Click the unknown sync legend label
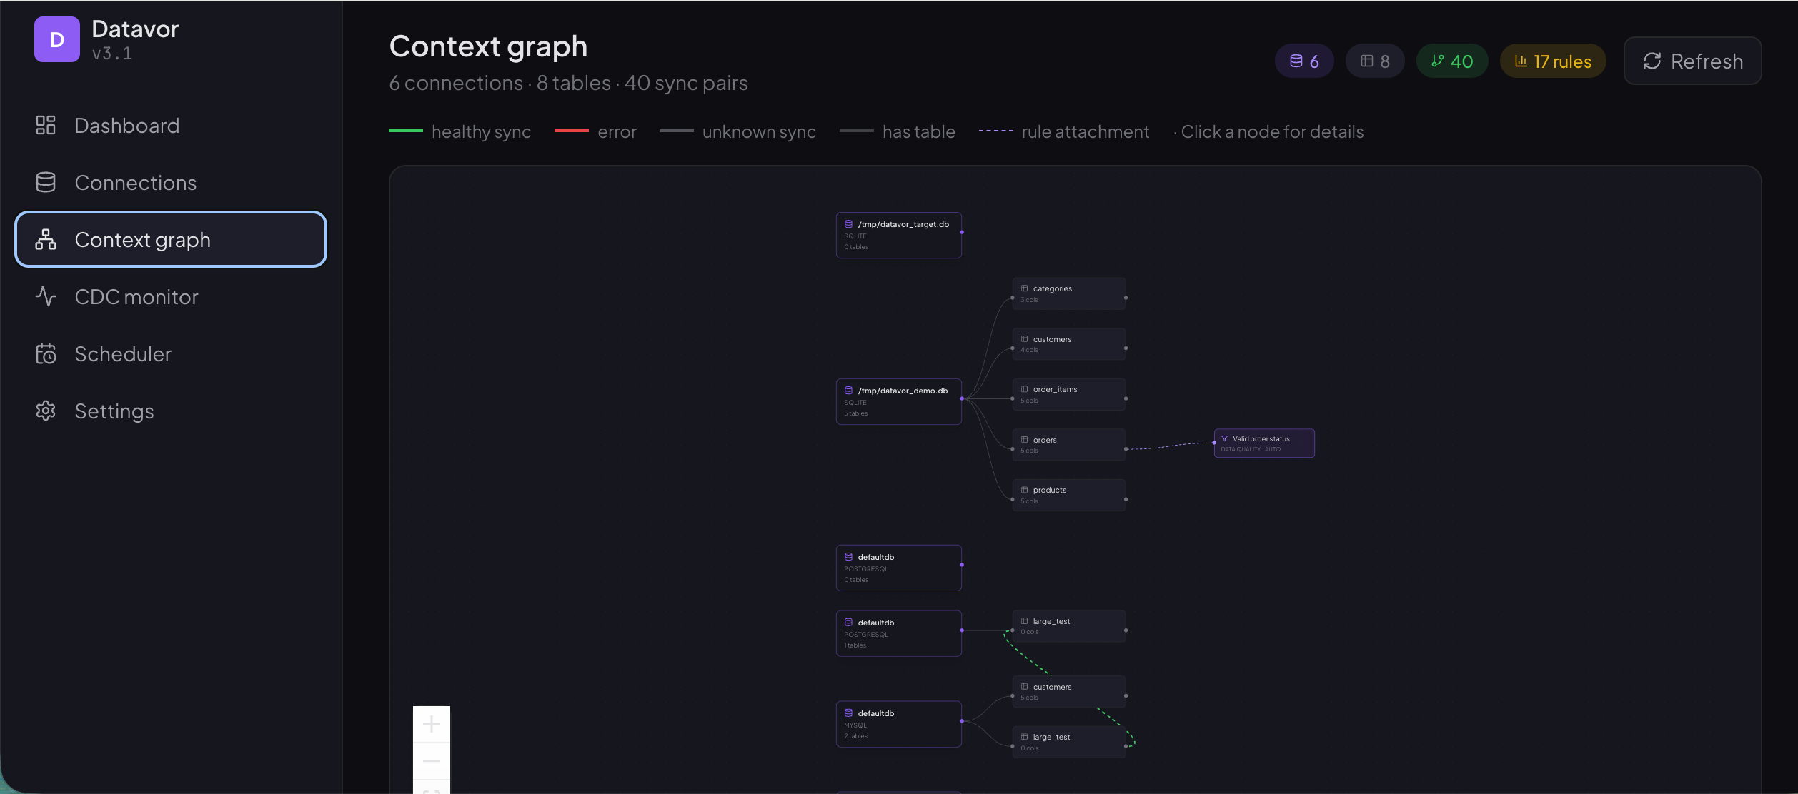This screenshot has width=1798, height=794. click(759, 132)
